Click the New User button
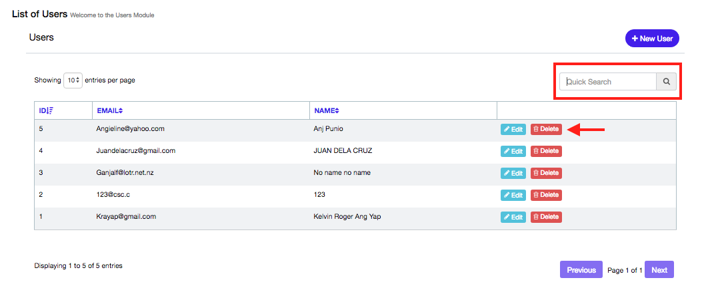Screen dimensions: 710x302 pyautogui.click(x=651, y=39)
